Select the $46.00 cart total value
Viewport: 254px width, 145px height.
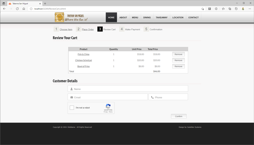(157, 71)
